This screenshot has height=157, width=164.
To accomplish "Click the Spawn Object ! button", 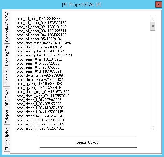I will point(88,142).
